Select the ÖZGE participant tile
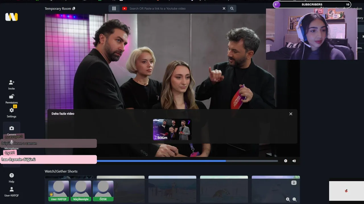The height and width of the screenshot is (204, 364). tap(103, 191)
